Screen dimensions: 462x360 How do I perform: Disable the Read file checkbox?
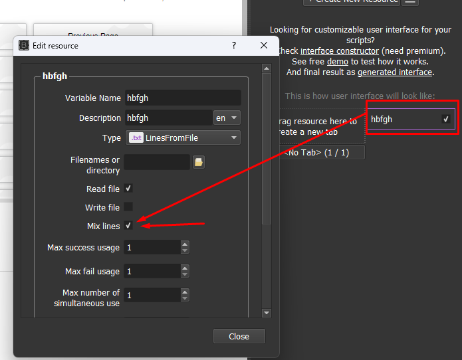[128, 189]
